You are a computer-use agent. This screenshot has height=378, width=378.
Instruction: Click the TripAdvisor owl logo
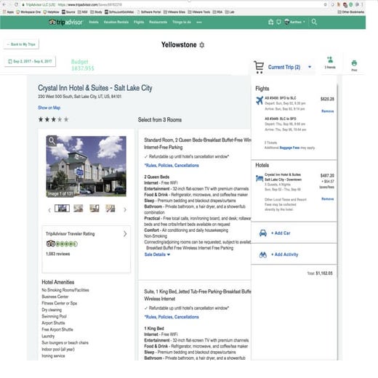52,23
